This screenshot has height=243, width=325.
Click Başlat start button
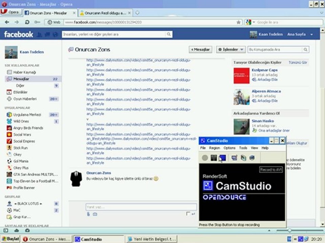click(x=10, y=239)
